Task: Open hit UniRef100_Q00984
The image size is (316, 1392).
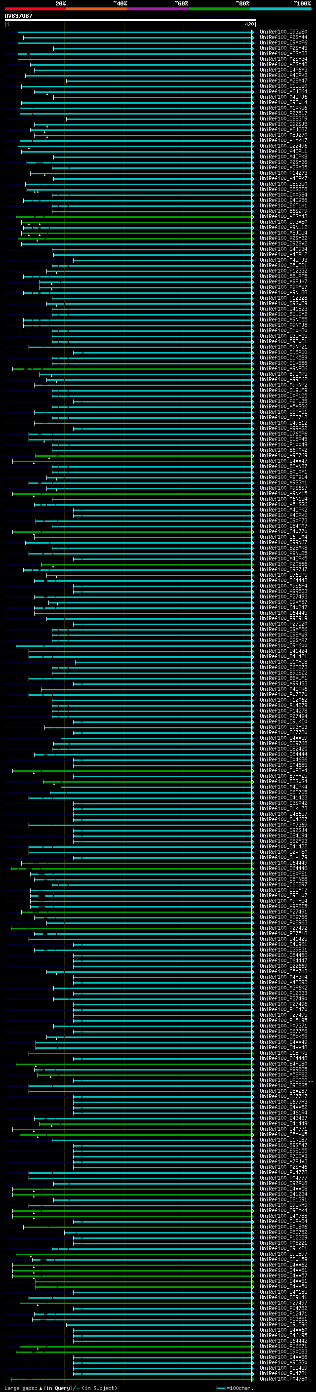Action: (x=283, y=195)
